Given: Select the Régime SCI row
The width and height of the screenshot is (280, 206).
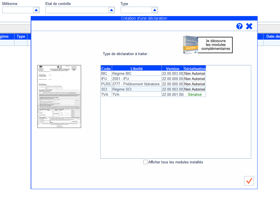Looking at the screenshot, I should (136, 89).
